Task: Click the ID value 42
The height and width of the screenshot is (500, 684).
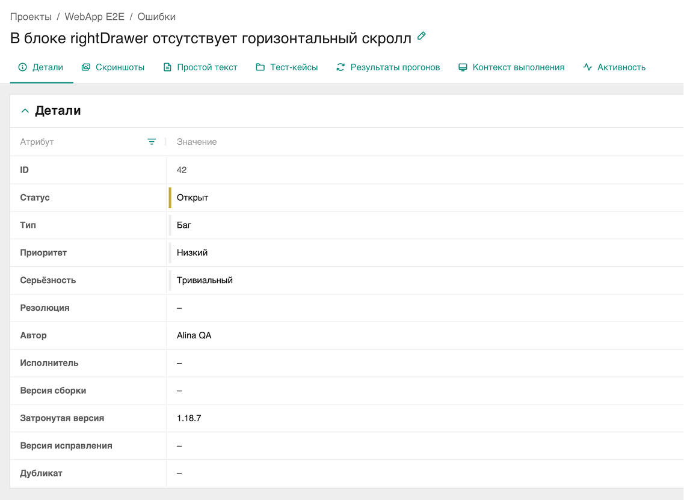Action: click(182, 170)
